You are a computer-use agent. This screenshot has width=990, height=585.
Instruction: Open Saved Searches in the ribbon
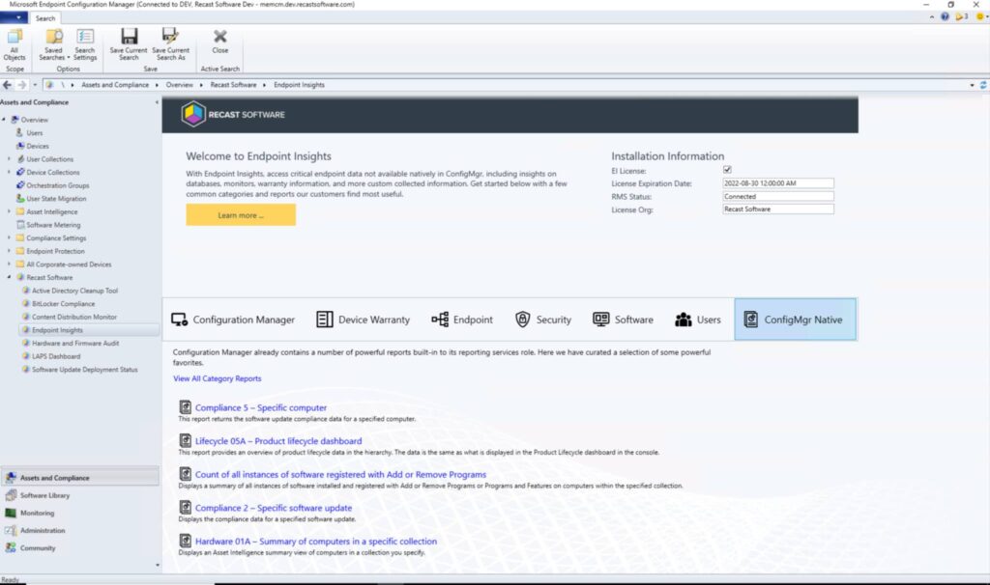53,43
